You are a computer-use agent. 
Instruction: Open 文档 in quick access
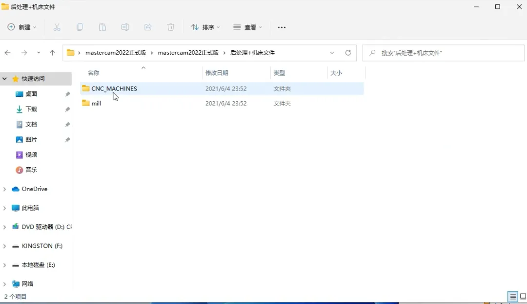[x=31, y=124]
